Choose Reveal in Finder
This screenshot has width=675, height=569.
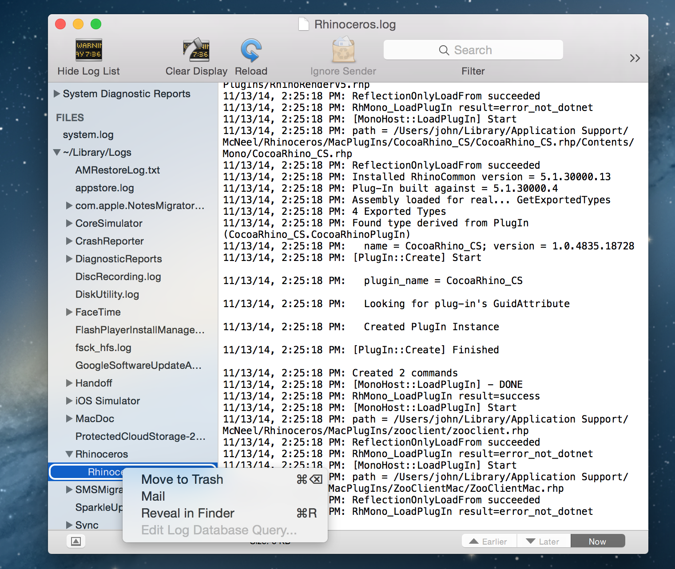point(225,513)
